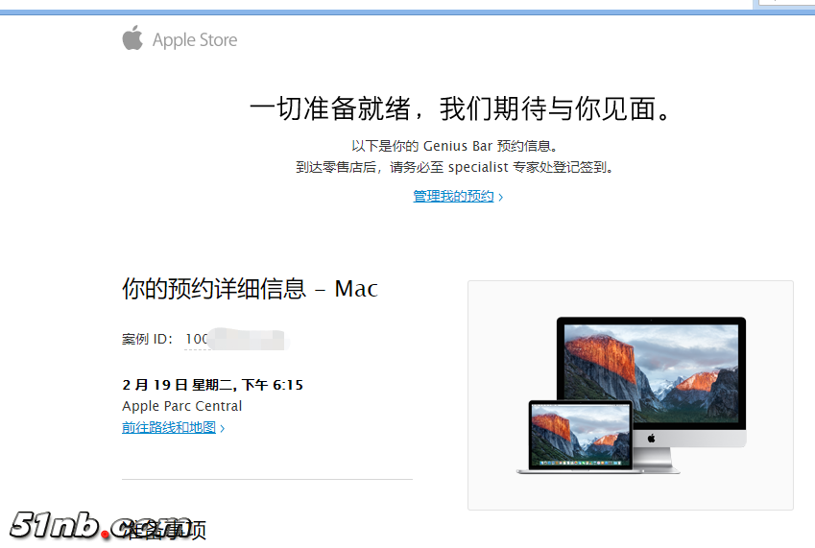Click the chevron arrow after 前往路线和地图
The image size is (815, 548).
(223, 429)
